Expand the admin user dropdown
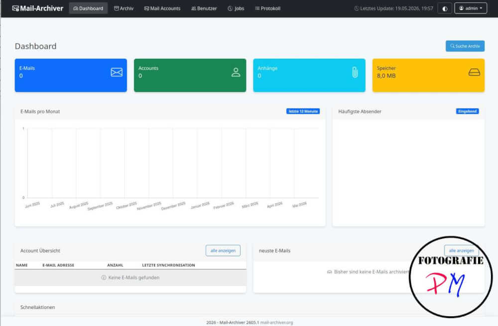 coord(471,8)
